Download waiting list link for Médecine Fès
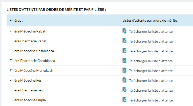Screen dimensions: 193x106 pos(151,81)
